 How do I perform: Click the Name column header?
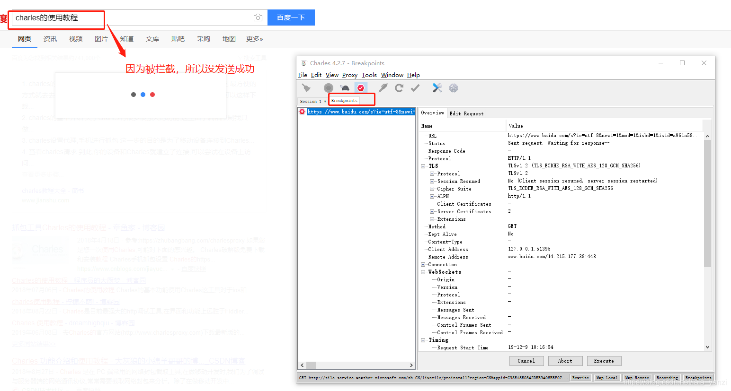[x=463, y=126]
